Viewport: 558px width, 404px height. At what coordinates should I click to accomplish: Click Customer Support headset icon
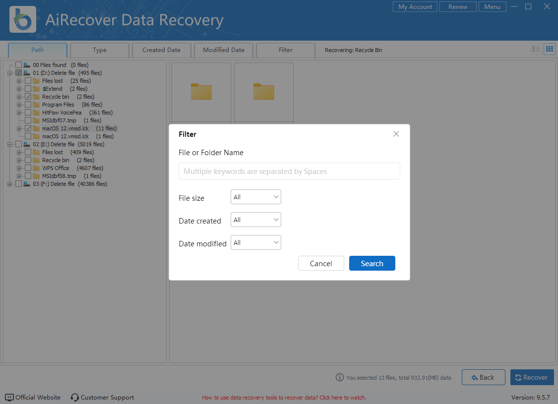click(x=75, y=398)
